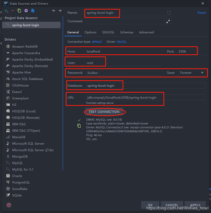This screenshot has height=213, width=211.
Task: Select Apache Derby (Embedded) driver
Action: tap(33, 60)
